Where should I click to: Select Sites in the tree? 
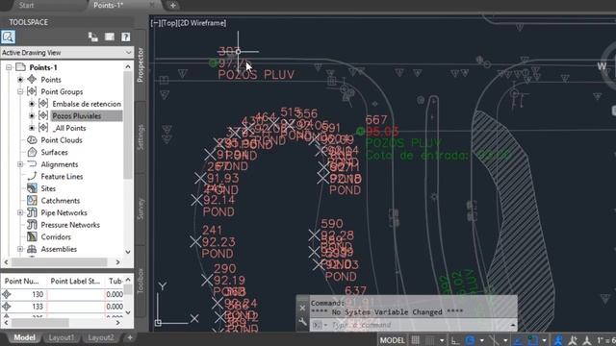point(48,188)
